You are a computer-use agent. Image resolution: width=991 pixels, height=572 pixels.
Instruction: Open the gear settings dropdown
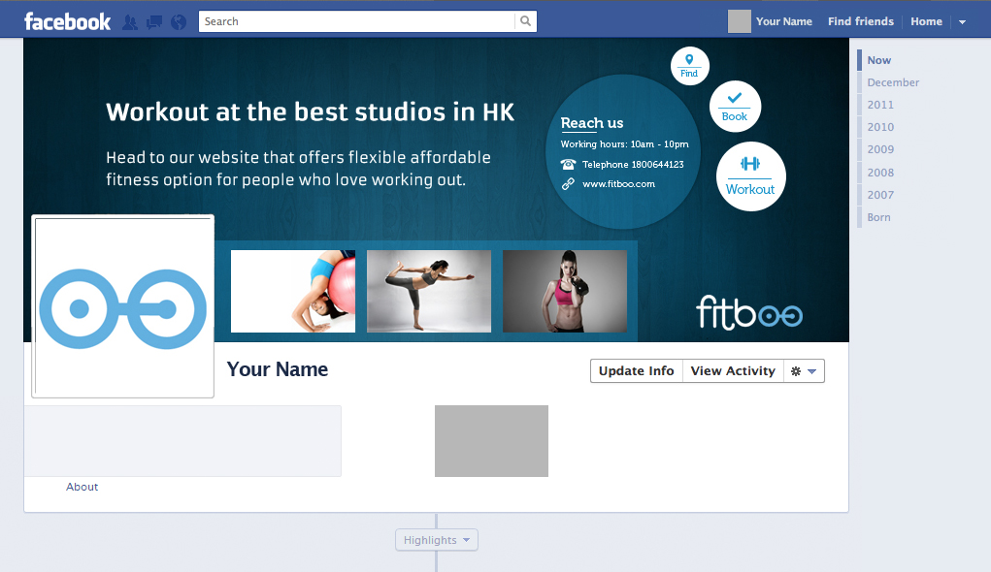[804, 371]
